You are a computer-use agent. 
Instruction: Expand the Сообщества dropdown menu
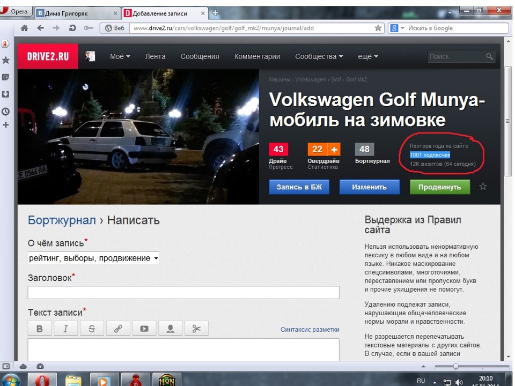click(319, 56)
